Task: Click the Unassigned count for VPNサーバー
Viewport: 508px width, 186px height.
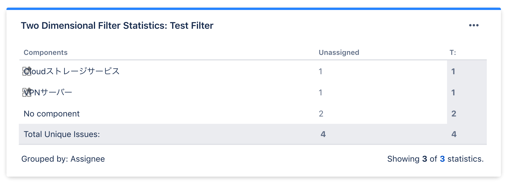Action: click(321, 92)
